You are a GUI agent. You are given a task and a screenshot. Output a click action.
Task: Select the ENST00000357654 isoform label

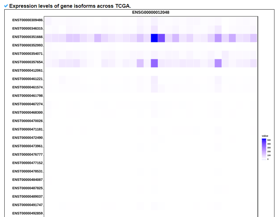[27, 62]
